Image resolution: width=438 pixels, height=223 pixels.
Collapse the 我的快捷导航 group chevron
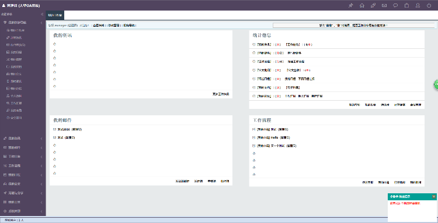click(x=41, y=23)
